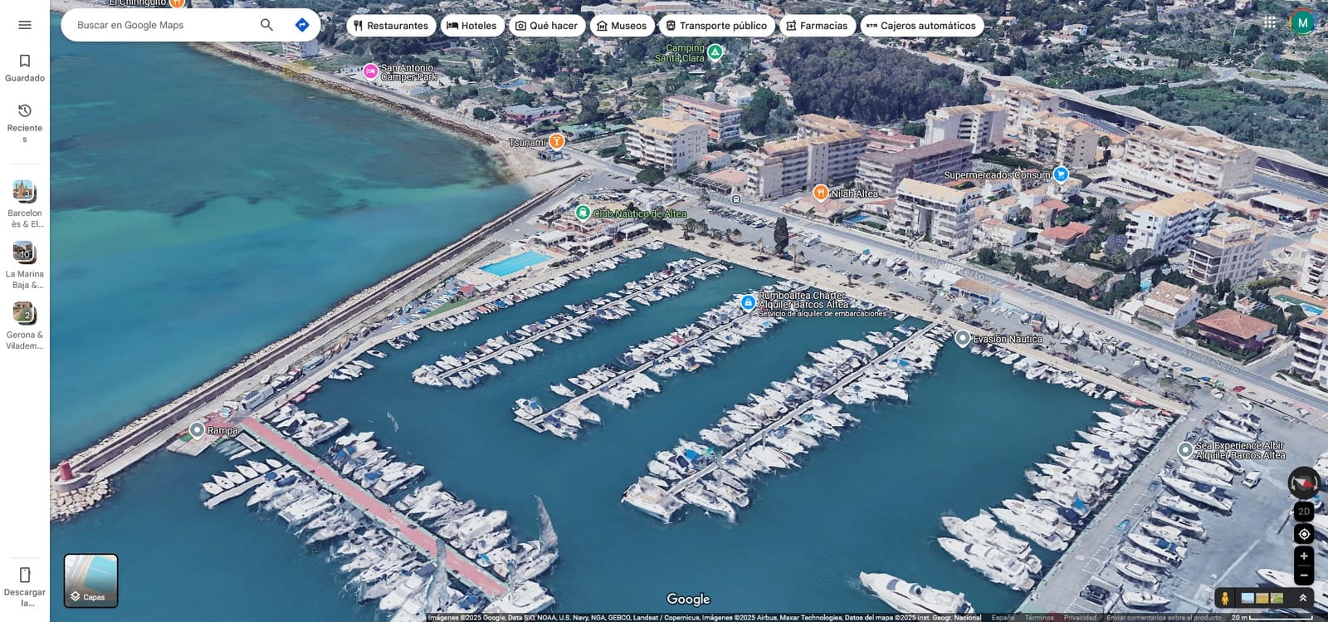The width and height of the screenshot is (1328, 622).
Task: Select Rampa location pin
Action: (197, 430)
